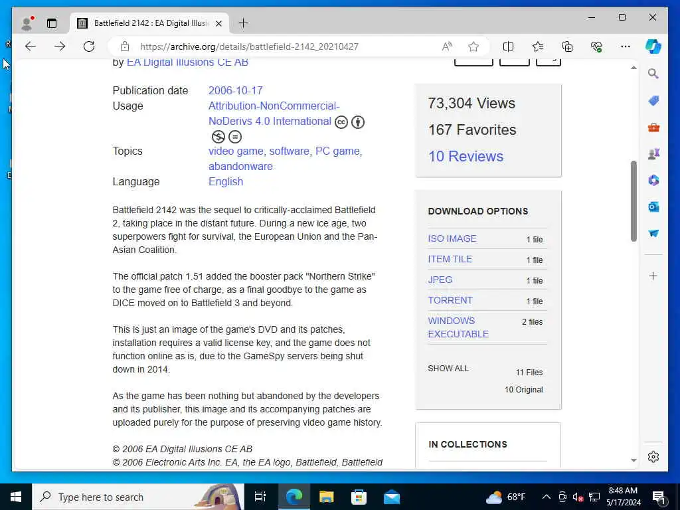Close the Battlefield 2142 tab
This screenshot has height=510, width=680.
coord(219,23)
